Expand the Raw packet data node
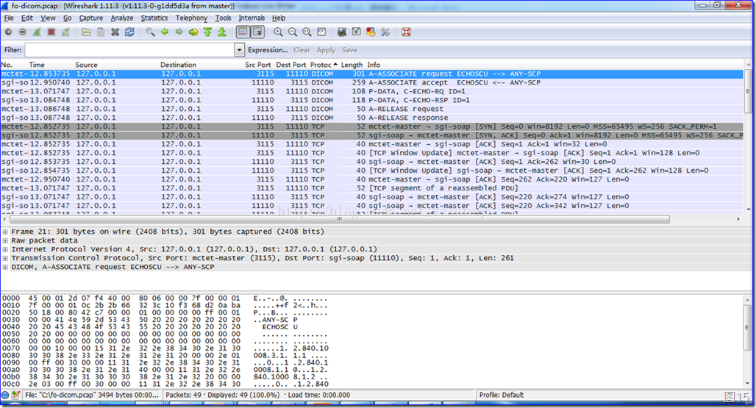This screenshot has height=408, width=756. (5, 240)
